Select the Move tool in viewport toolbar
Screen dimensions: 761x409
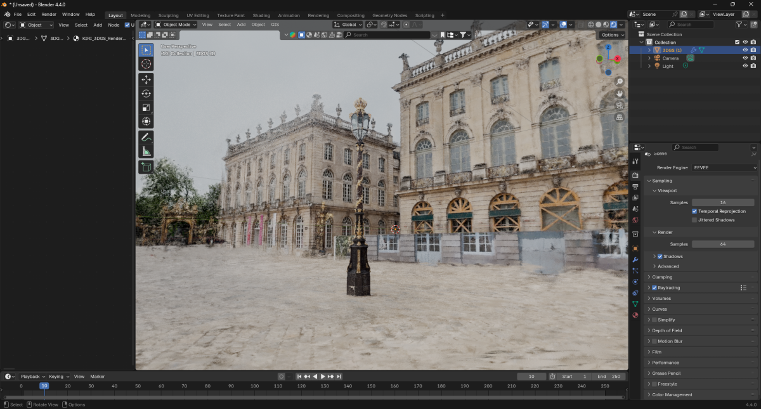pos(146,80)
